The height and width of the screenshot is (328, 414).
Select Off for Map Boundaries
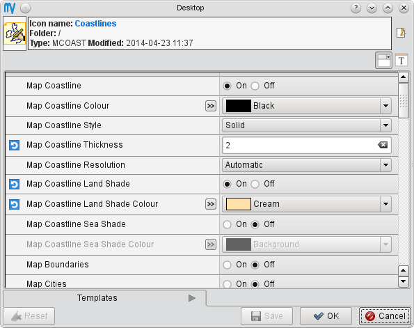coord(255,265)
